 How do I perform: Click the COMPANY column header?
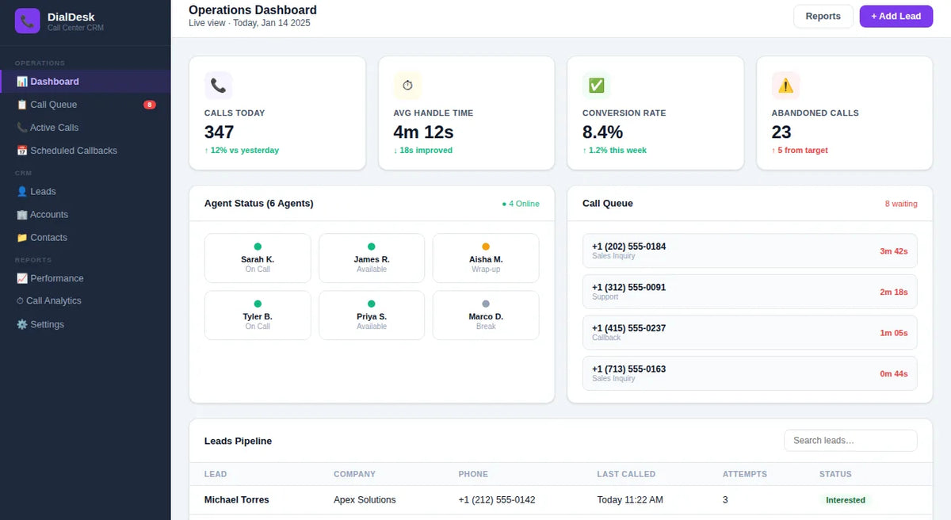354,474
